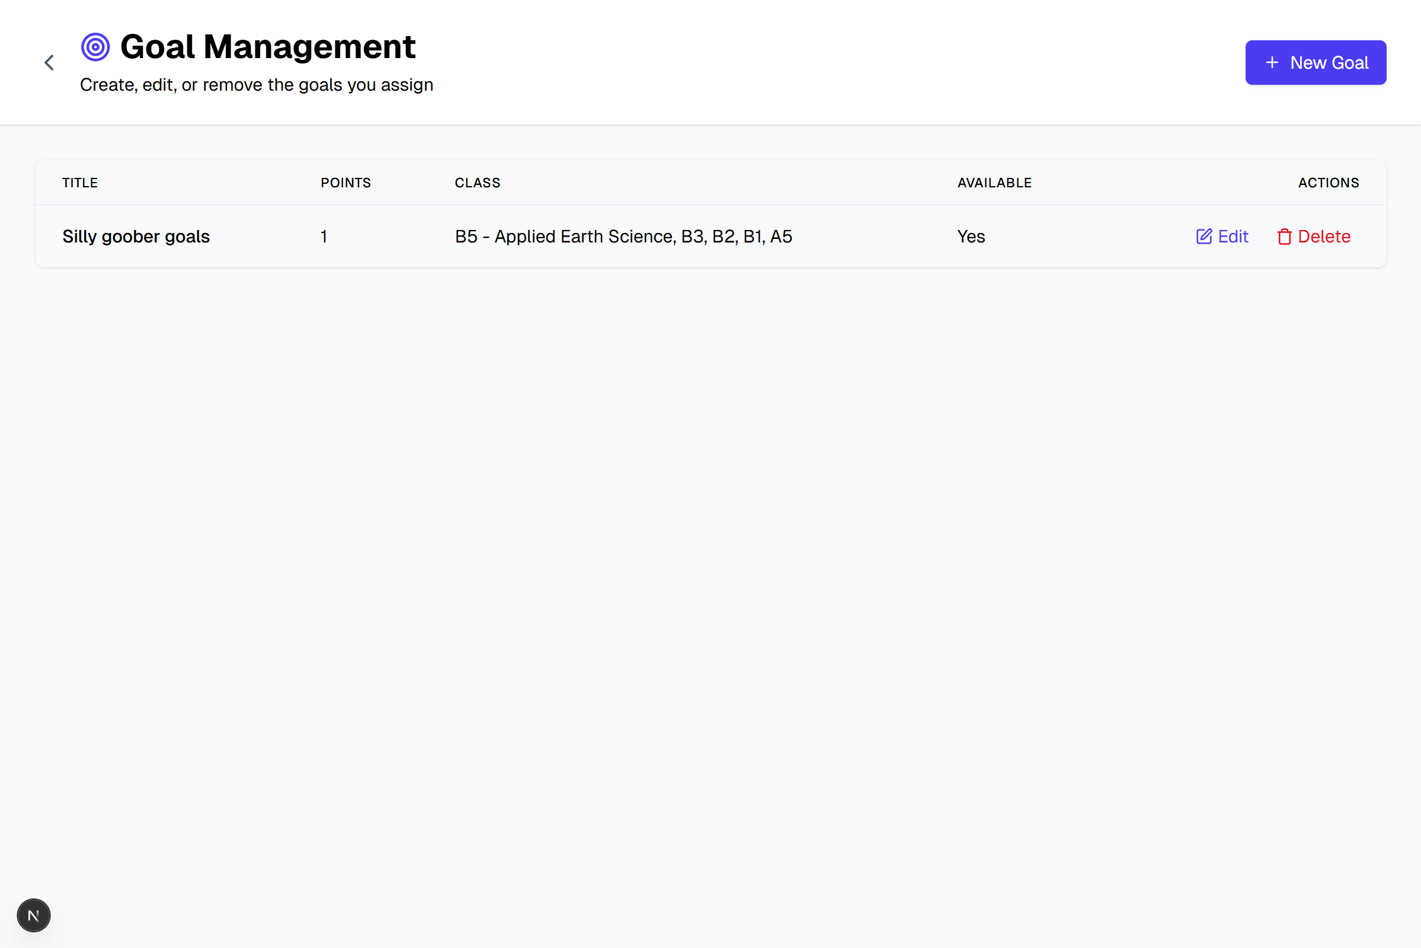Click the trash can delete icon
This screenshot has height=948, width=1421.
[x=1285, y=237]
